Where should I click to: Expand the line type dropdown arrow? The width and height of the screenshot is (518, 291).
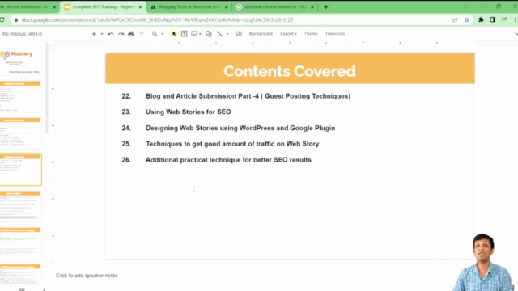227,34
